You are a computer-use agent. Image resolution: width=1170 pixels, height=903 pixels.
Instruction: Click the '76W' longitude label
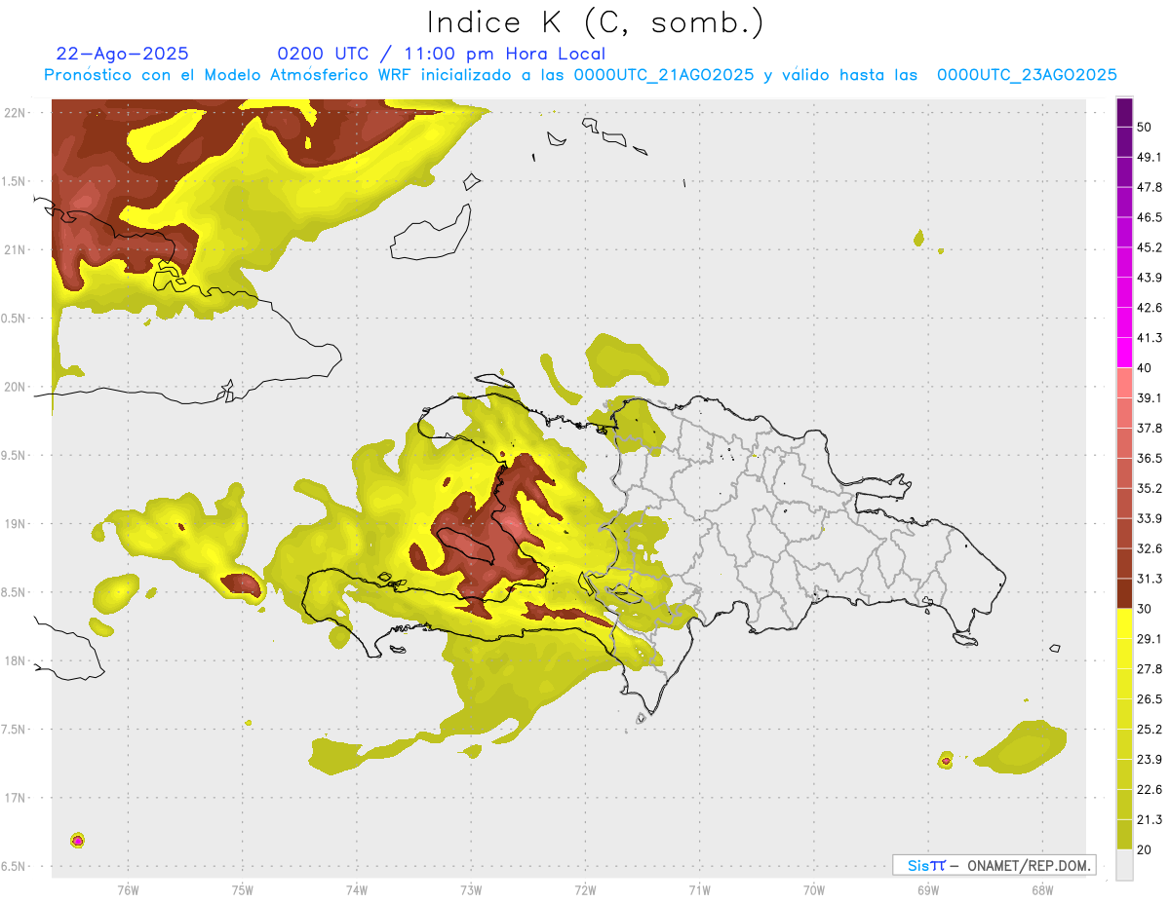128,889
